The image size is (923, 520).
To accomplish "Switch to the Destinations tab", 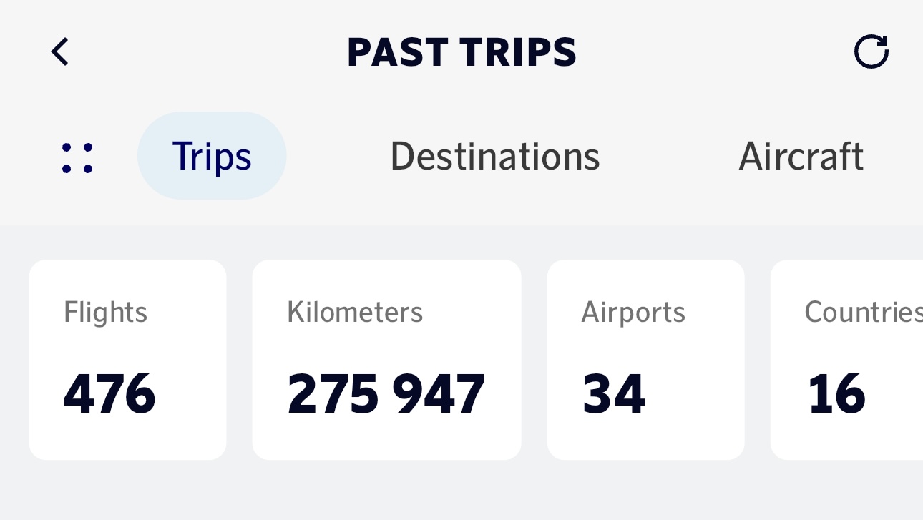I will click(x=494, y=156).
